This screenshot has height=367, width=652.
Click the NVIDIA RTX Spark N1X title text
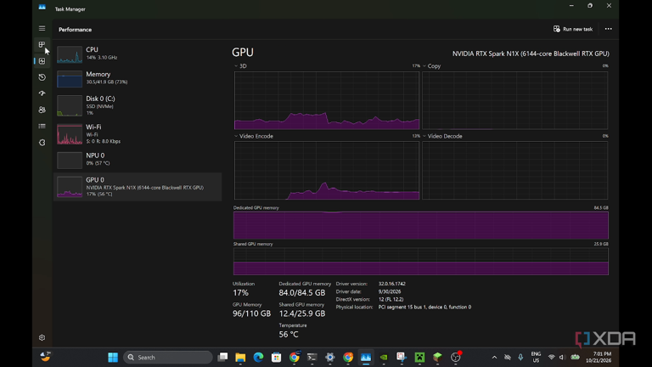[531, 54]
